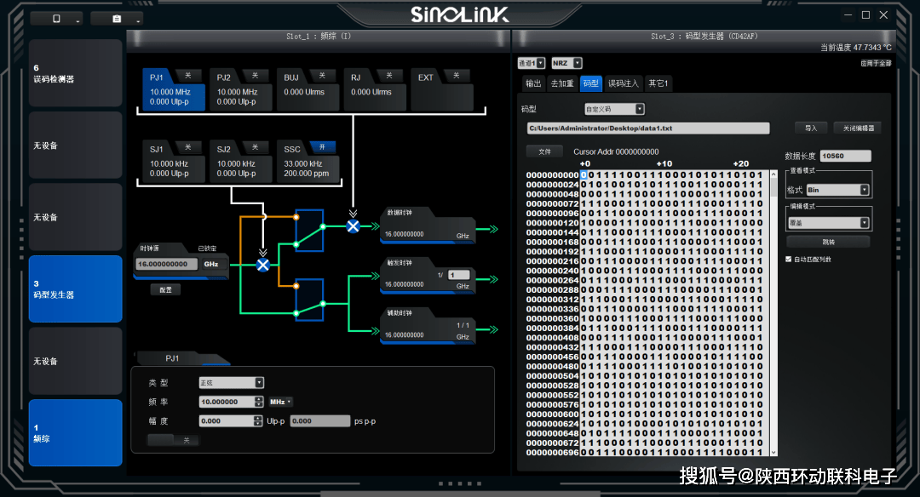Click the mixer node after clock source
920x497 pixels.
point(262,265)
